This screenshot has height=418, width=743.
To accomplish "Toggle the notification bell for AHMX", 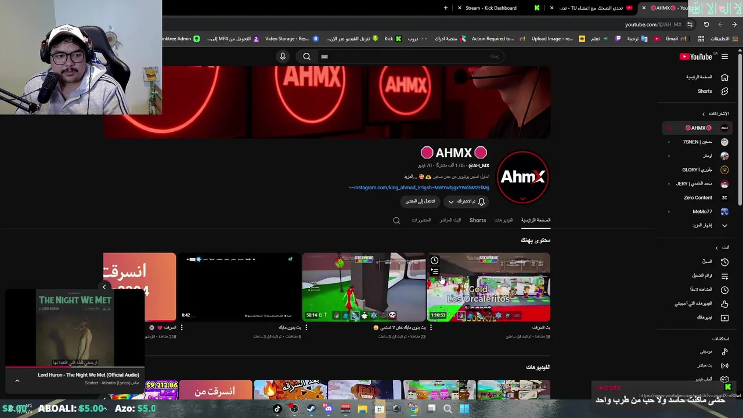I will [481, 201].
